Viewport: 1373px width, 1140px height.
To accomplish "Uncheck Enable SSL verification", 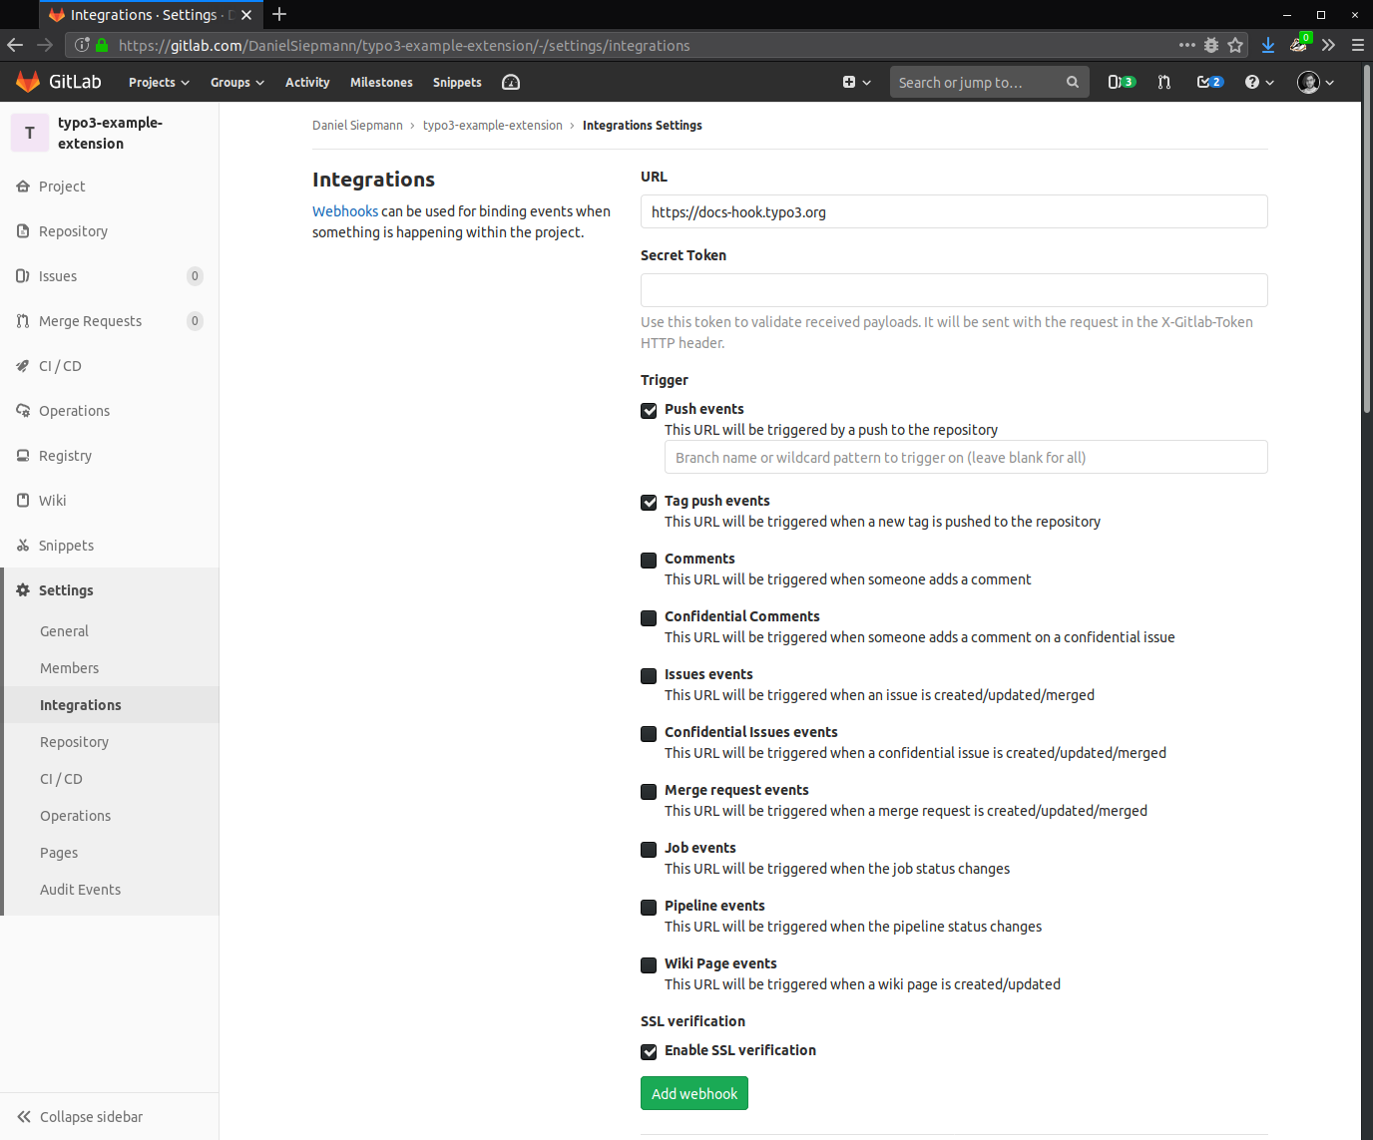I will coord(649,1051).
